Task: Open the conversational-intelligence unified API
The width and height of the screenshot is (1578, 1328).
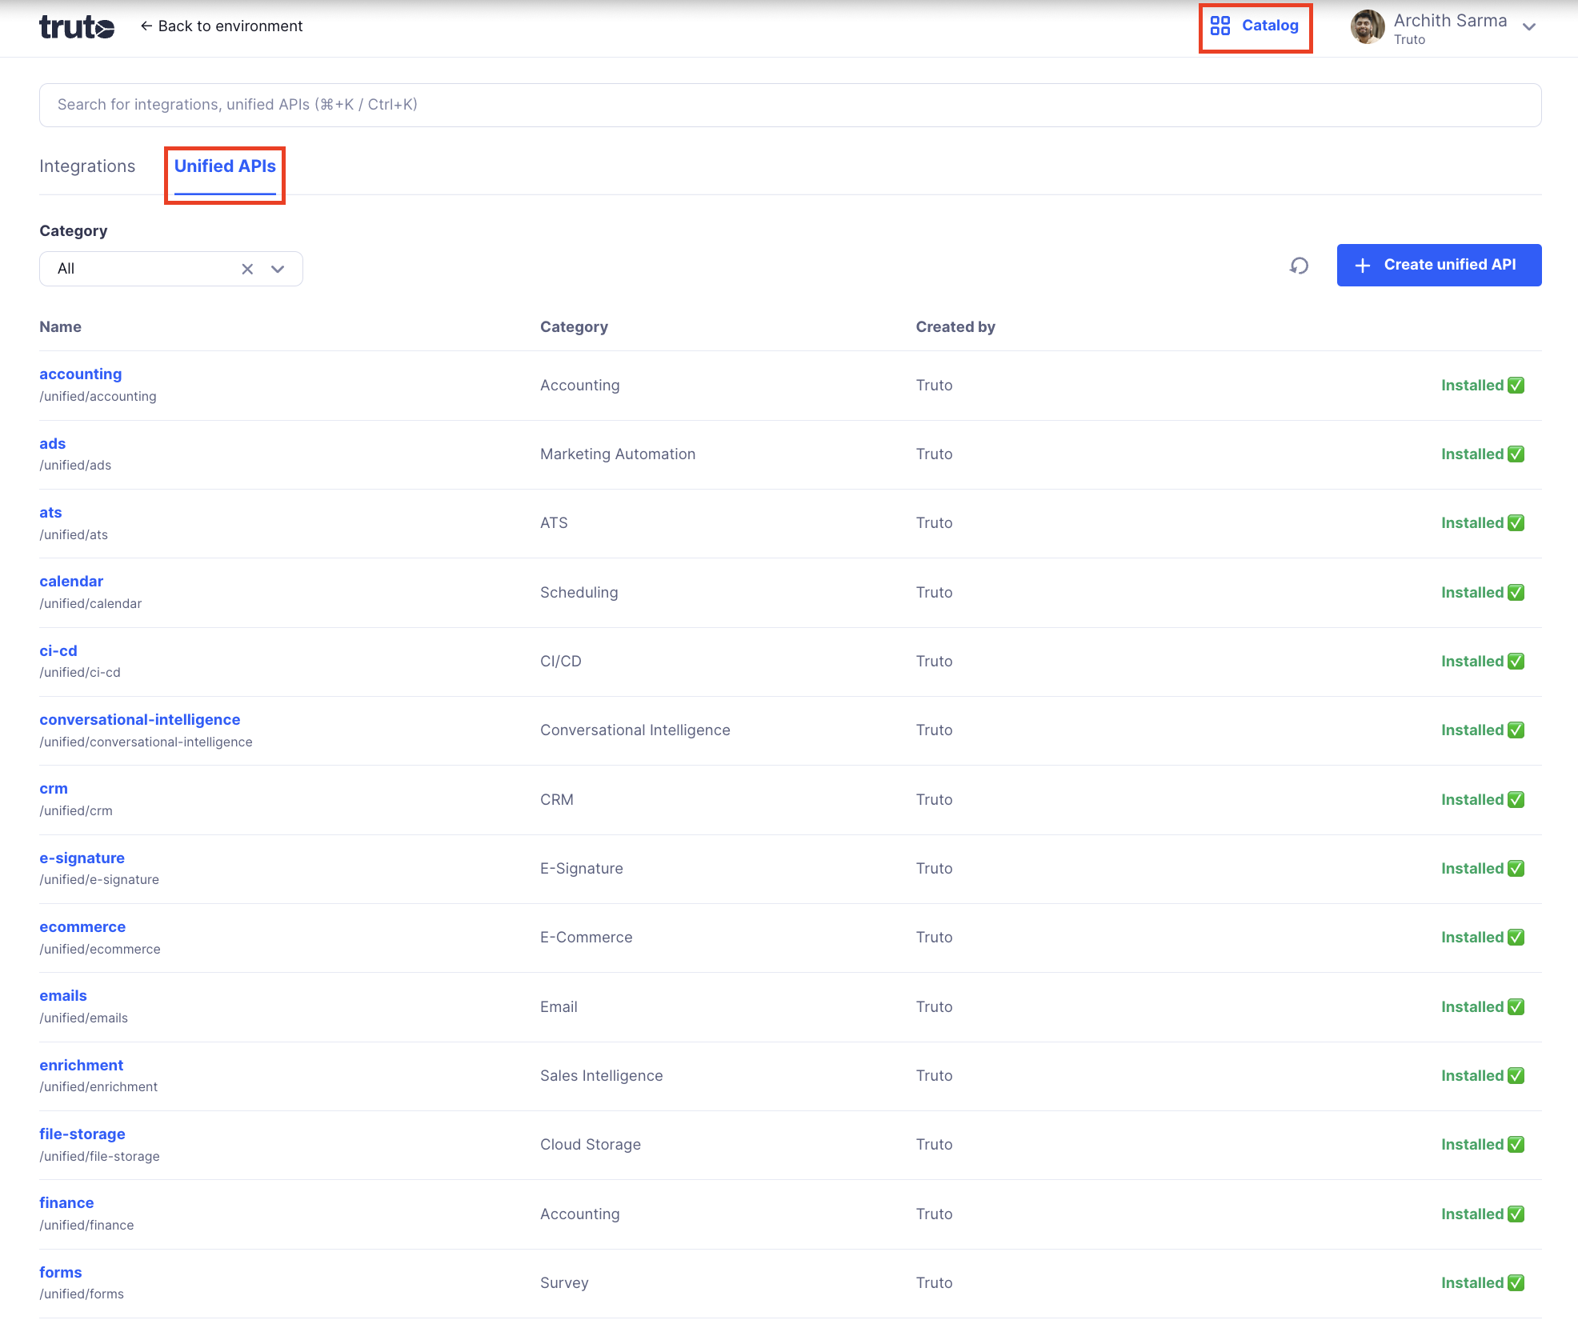Action: click(140, 720)
